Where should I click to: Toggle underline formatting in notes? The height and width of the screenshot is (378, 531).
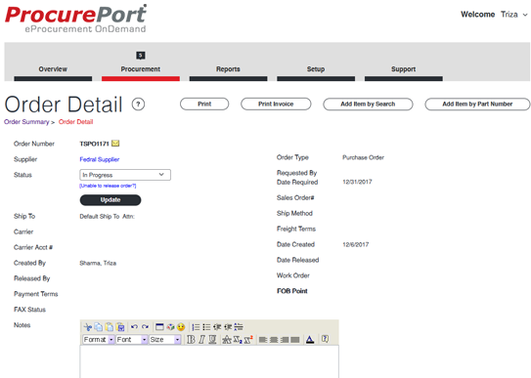coord(212,340)
